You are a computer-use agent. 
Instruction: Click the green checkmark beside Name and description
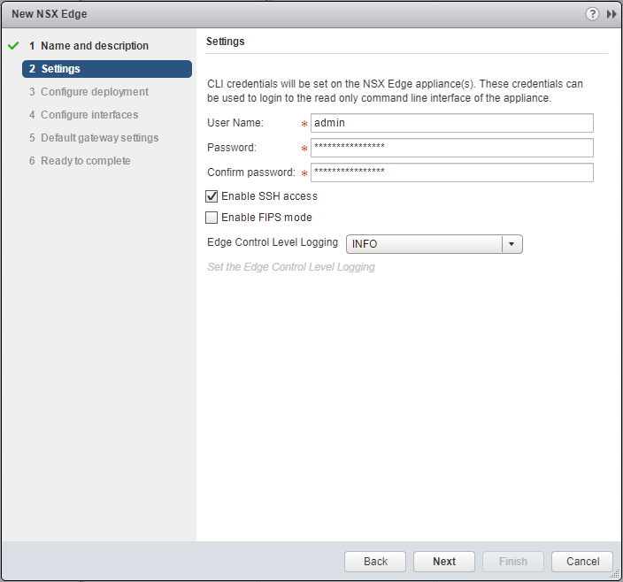coord(12,46)
